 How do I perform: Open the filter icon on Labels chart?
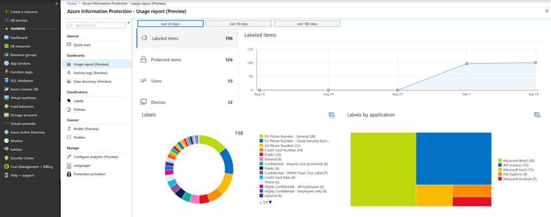pyautogui.click(x=331, y=115)
